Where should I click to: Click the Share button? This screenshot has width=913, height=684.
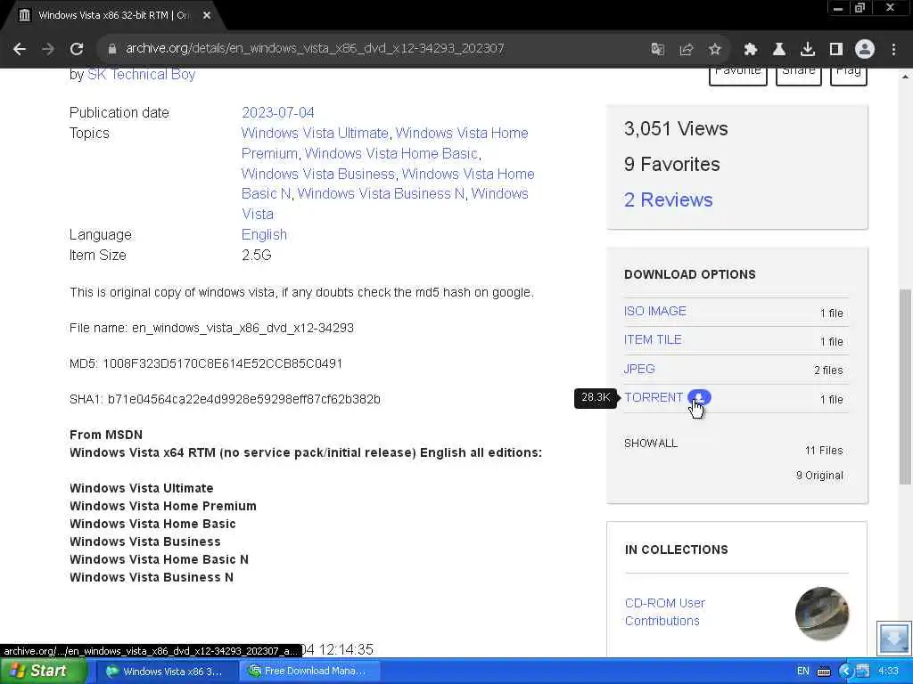[x=798, y=75]
